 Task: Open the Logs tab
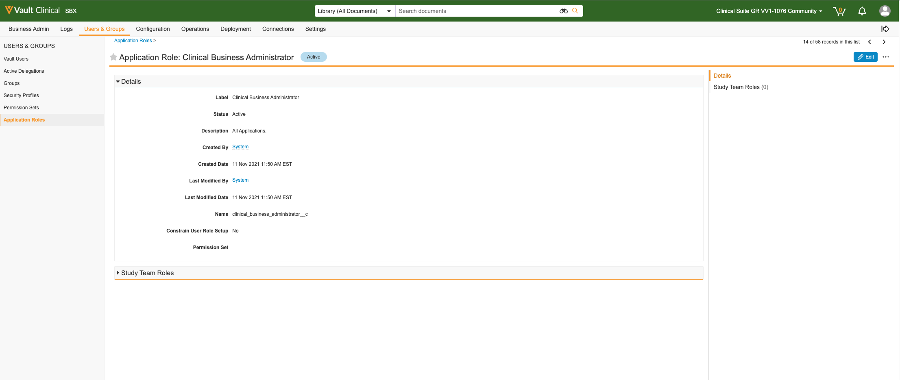[66, 29]
